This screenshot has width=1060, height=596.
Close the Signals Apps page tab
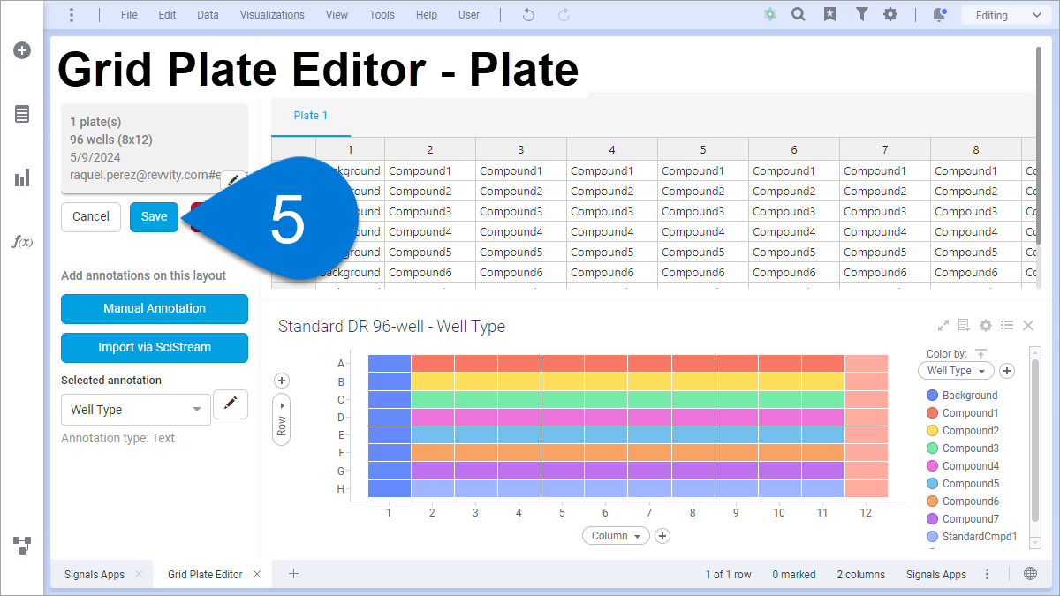pyautogui.click(x=139, y=575)
